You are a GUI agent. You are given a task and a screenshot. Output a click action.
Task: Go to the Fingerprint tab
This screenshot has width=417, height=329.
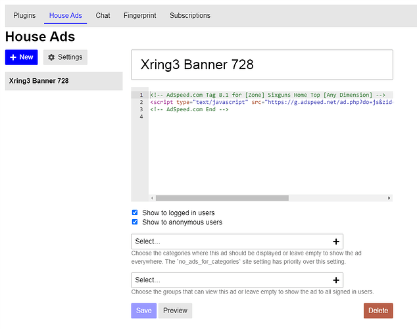click(140, 15)
